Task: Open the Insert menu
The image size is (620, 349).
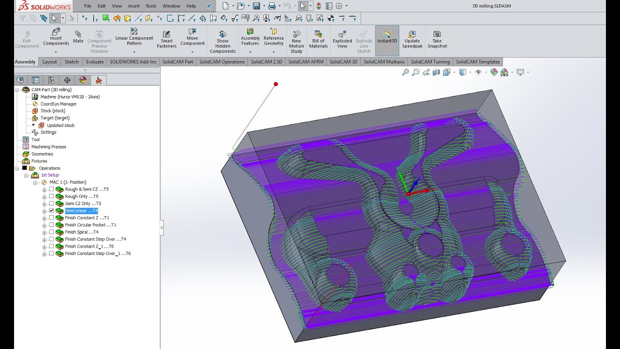Action: 134,6
